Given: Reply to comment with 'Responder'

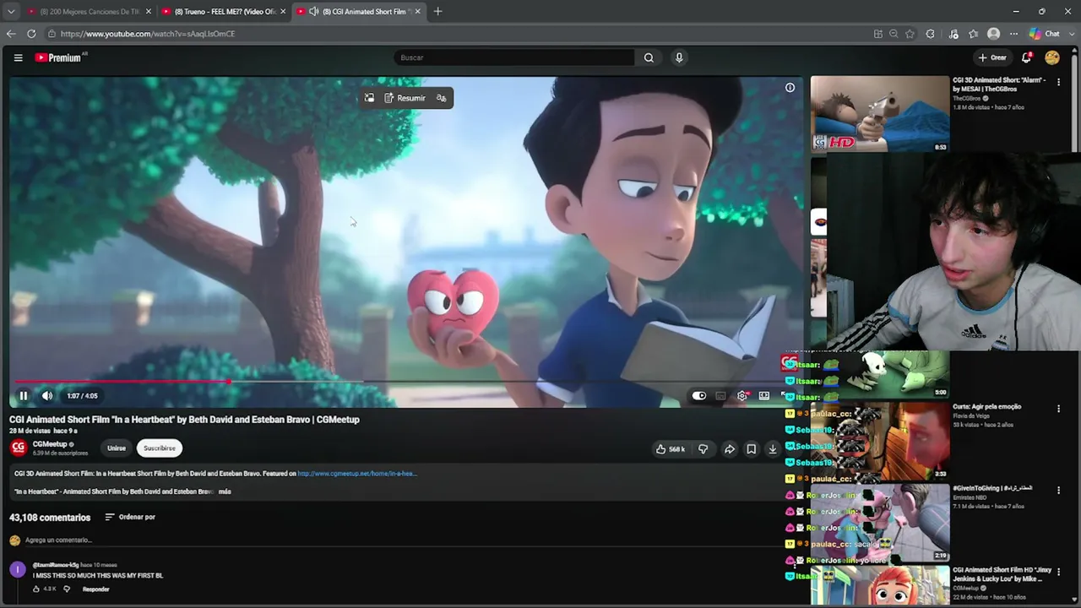Looking at the screenshot, I should pos(96,589).
